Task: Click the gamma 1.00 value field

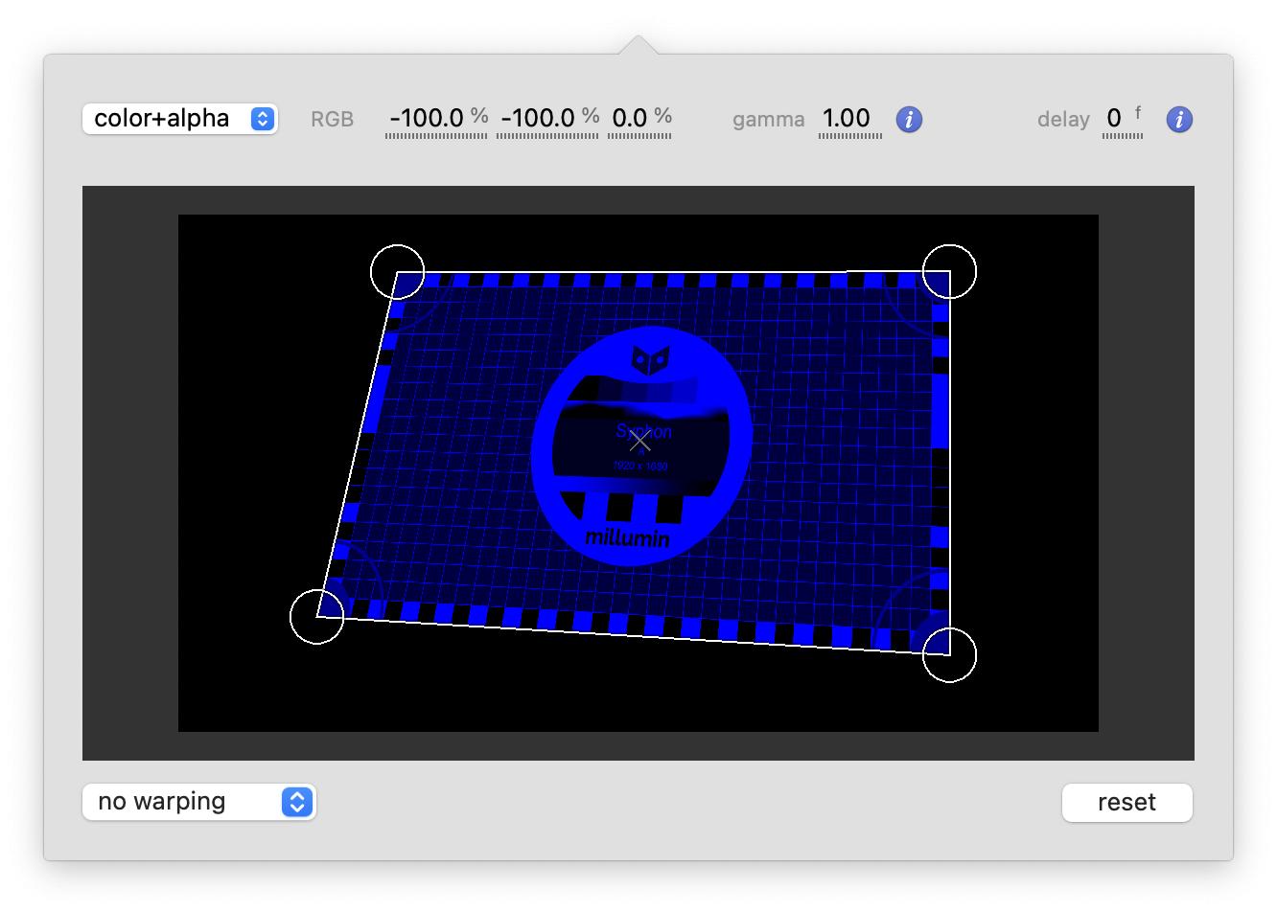Action: pyautogui.click(x=847, y=118)
